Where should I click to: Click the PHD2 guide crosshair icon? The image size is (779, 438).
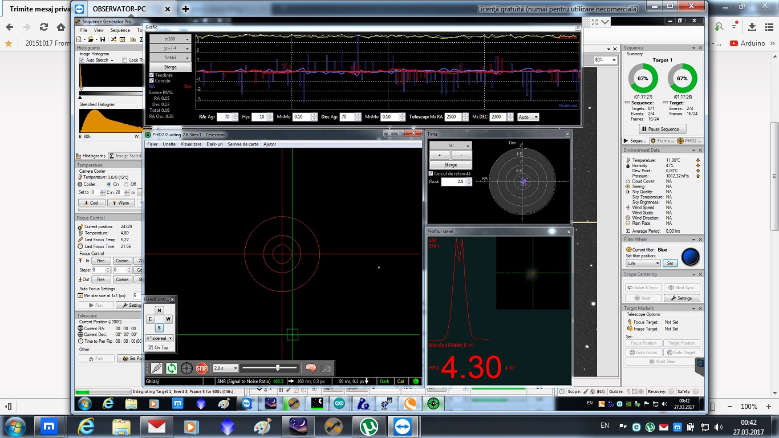pyautogui.click(x=186, y=368)
